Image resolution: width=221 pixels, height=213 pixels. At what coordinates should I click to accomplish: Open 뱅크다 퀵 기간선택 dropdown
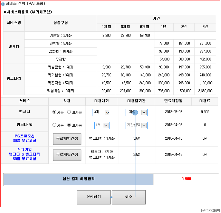[137, 125]
